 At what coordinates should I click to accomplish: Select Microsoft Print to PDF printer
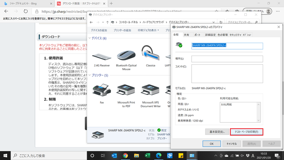(126, 96)
